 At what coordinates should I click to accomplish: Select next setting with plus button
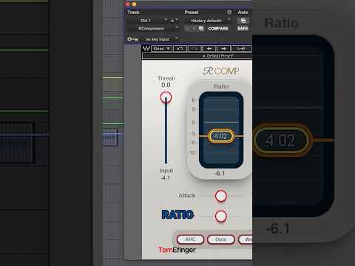click(x=194, y=28)
